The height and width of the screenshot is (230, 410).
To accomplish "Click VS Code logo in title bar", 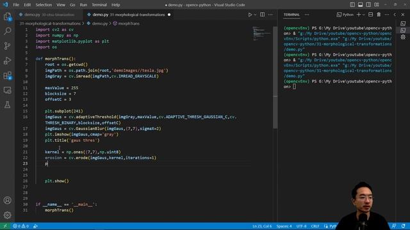I will click(x=6, y=4).
